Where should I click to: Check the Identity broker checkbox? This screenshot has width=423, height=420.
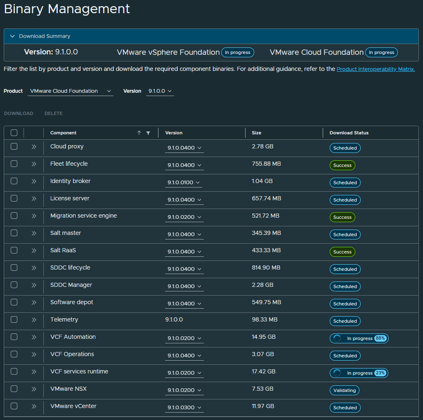pos(14,181)
